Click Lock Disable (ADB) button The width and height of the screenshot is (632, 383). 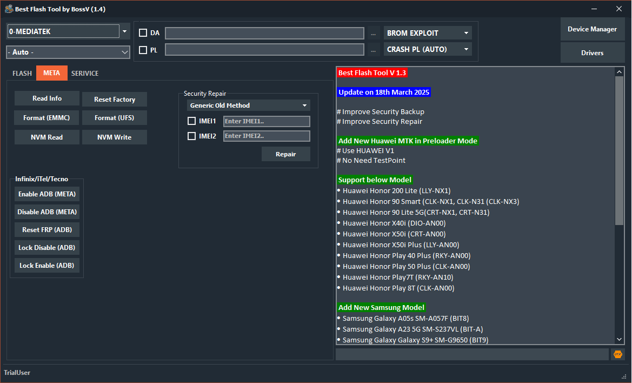pyautogui.click(x=47, y=248)
